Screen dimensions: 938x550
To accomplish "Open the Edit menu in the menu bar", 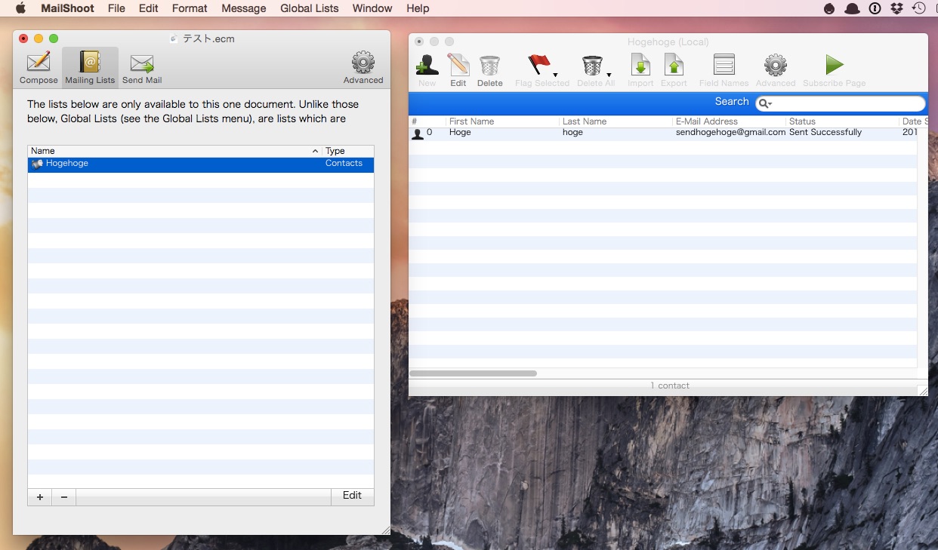I will point(149,8).
